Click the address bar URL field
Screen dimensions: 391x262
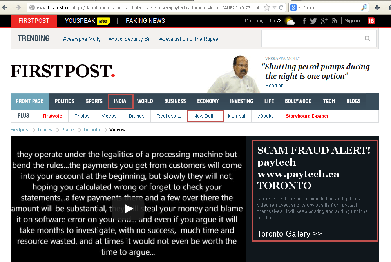coord(149,8)
